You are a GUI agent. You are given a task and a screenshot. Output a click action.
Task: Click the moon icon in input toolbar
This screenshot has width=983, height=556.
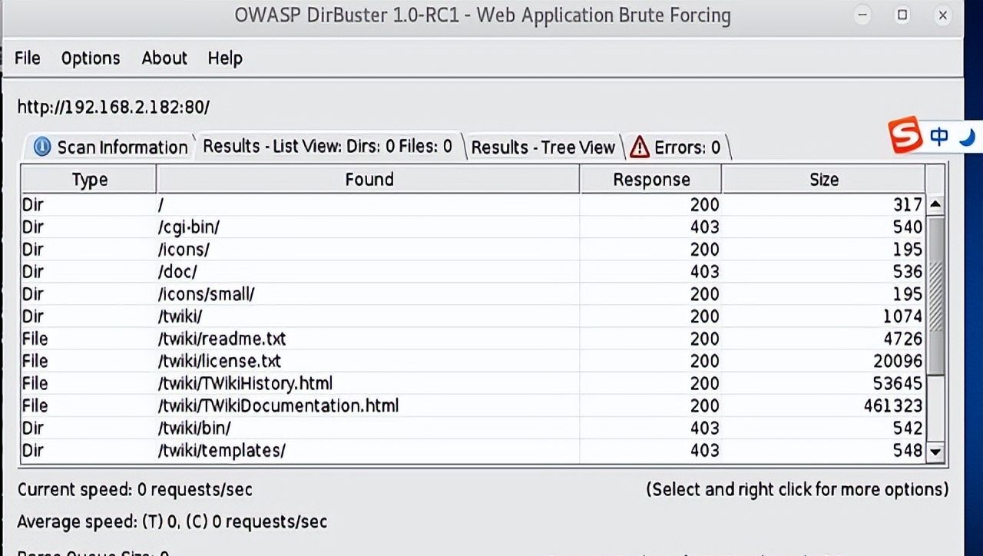[x=968, y=137]
